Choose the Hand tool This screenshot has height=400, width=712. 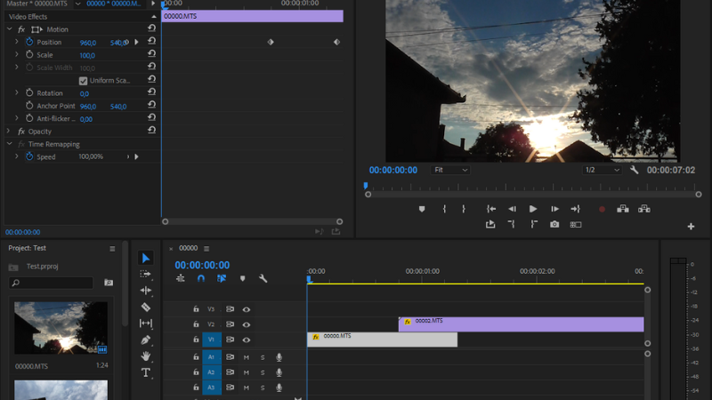coord(146,356)
